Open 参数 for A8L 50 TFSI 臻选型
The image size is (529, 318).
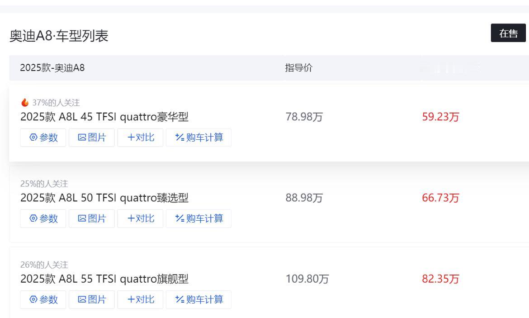(43, 218)
